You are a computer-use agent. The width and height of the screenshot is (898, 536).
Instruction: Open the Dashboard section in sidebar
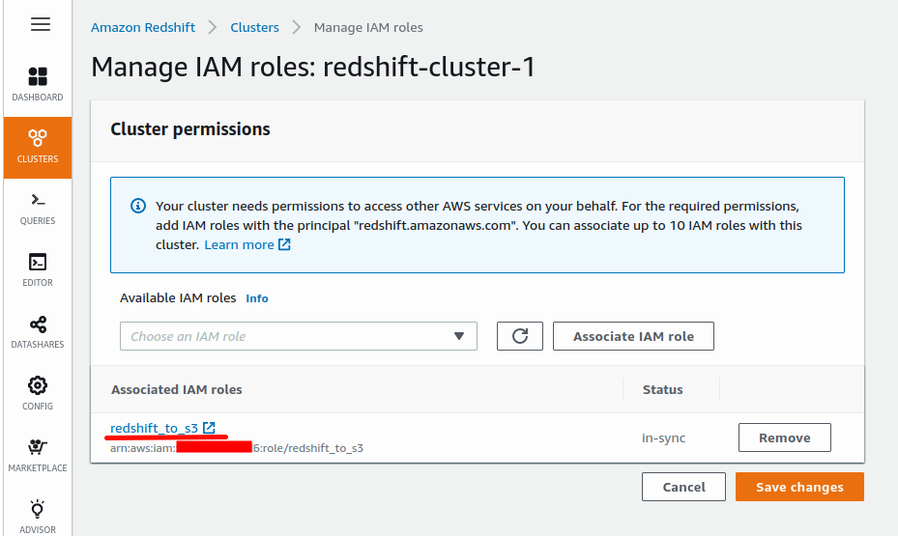pos(38,85)
